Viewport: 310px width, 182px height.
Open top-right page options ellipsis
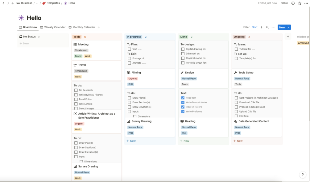[x=306, y=3]
